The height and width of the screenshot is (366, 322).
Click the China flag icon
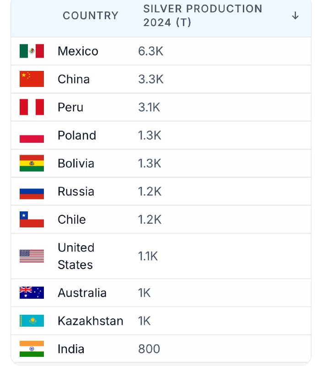pos(32,79)
